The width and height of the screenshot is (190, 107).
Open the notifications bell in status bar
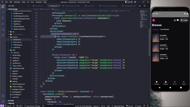click(148, 106)
